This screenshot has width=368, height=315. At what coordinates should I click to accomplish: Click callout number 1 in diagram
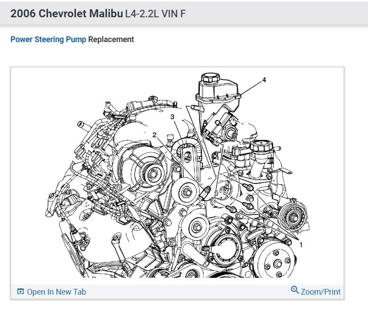coord(301,245)
